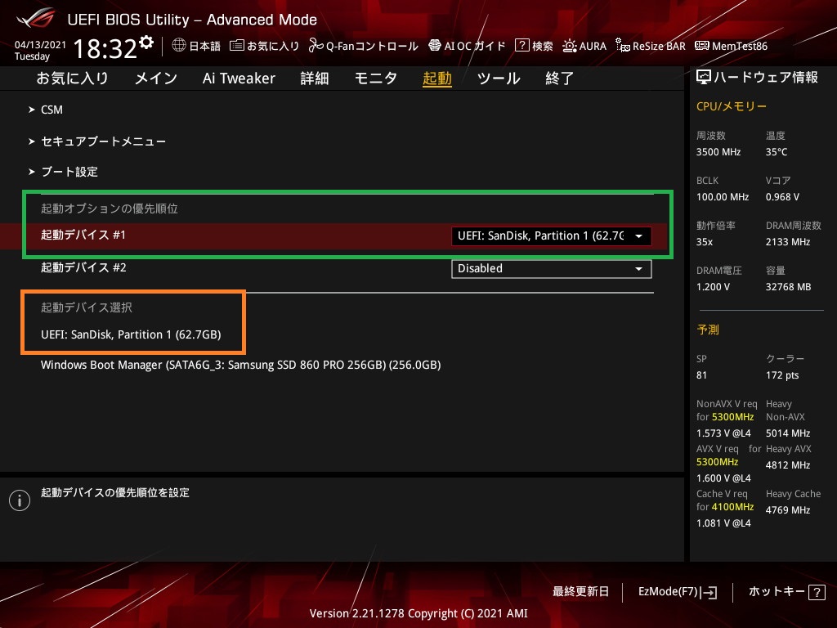
Task: Open AURA lighting icon
Action: click(x=569, y=46)
